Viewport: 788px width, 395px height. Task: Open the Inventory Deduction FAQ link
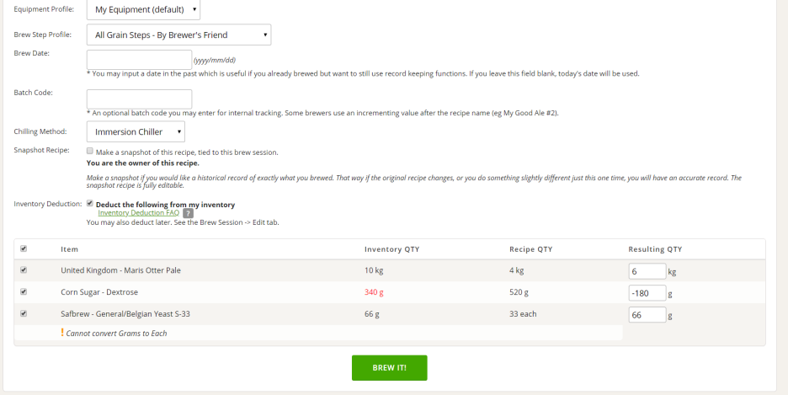tap(139, 212)
